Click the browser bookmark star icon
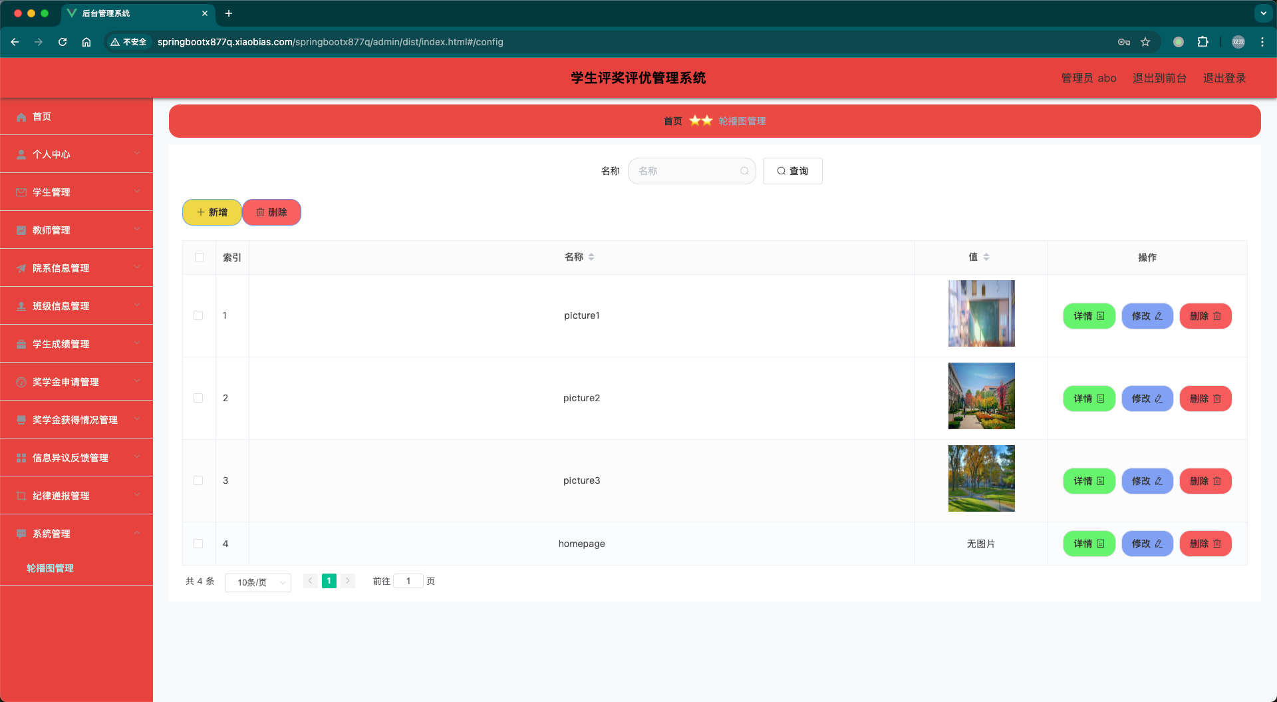 pyautogui.click(x=1145, y=42)
